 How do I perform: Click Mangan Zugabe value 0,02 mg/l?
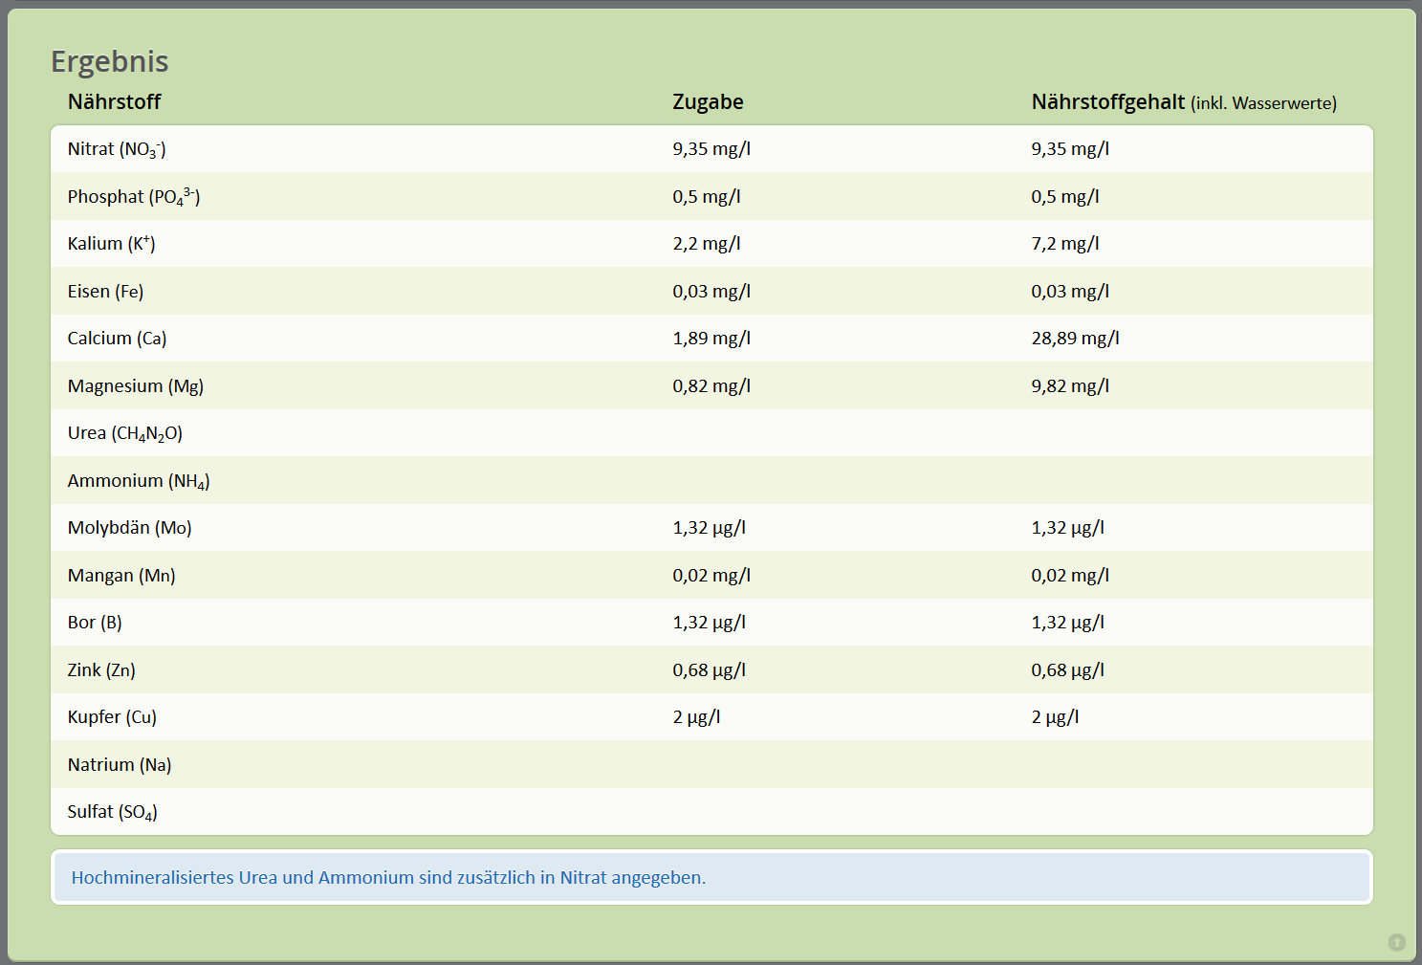point(711,575)
